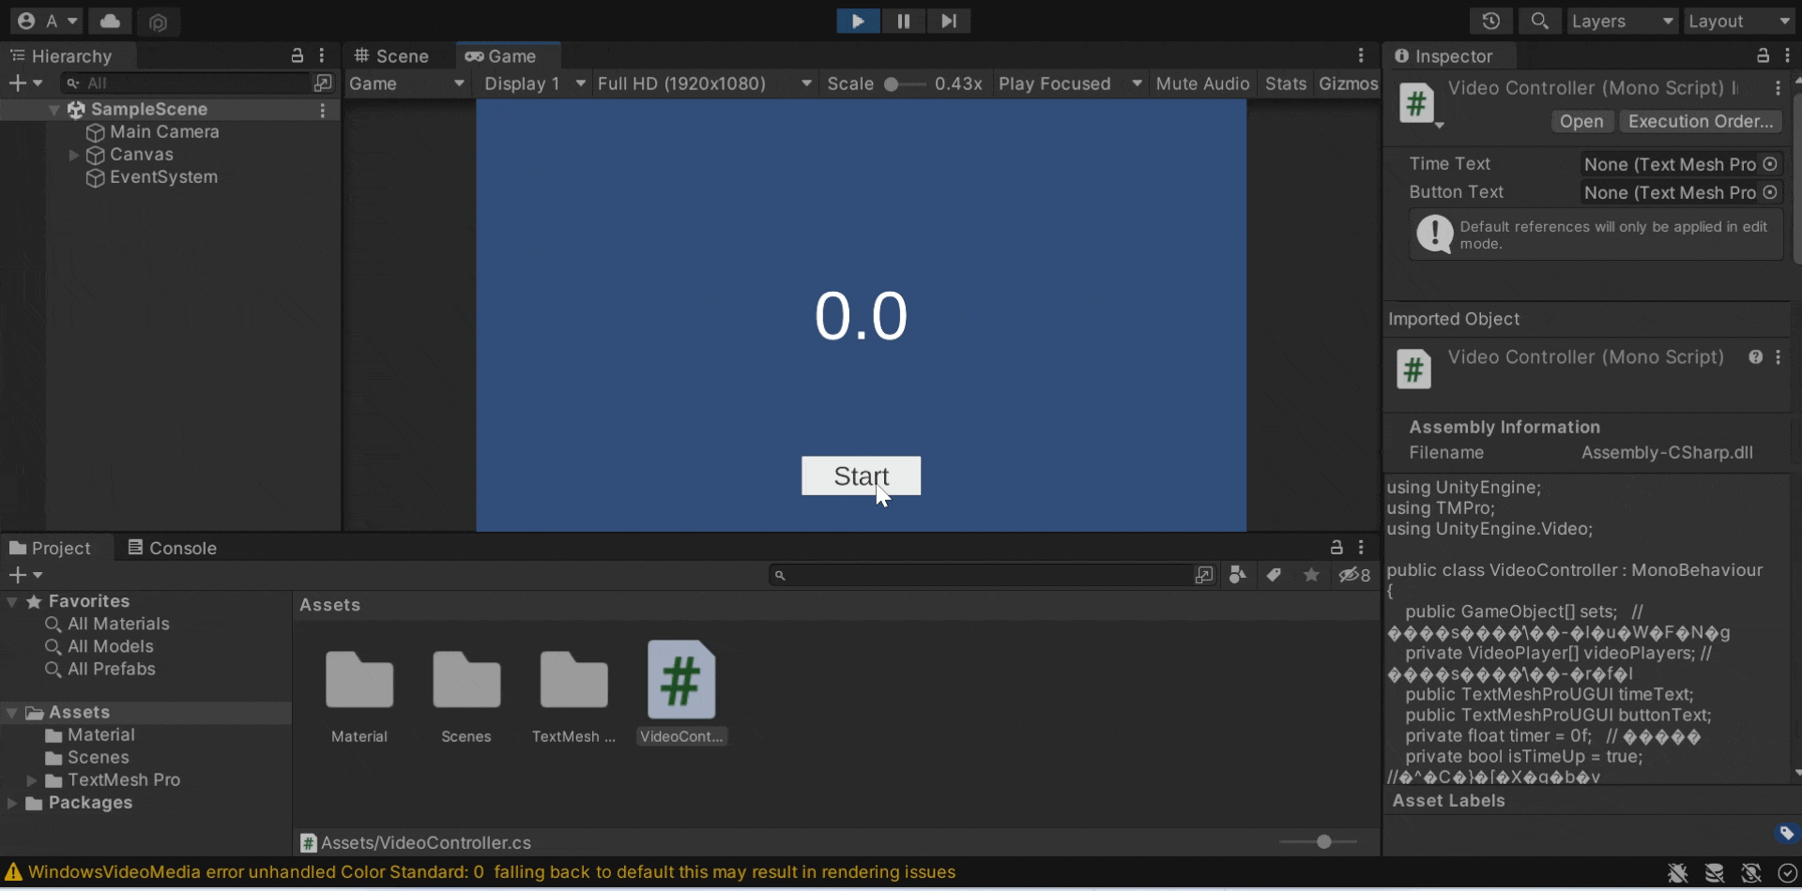Open the Undo History icon
Image resolution: width=1802 pixels, height=891 pixels.
click(1491, 21)
